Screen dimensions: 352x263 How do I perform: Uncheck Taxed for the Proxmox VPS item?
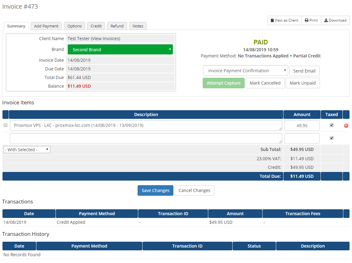(331, 125)
